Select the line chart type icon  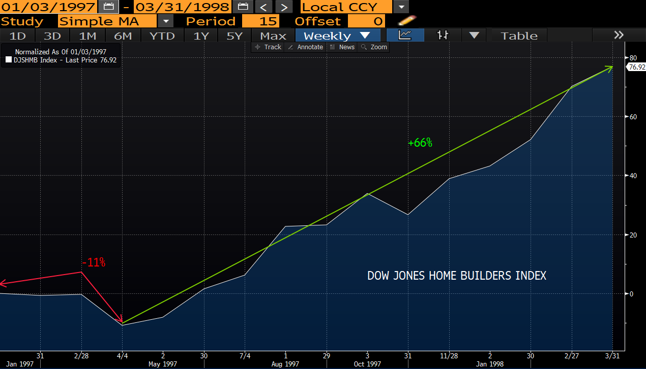pyautogui.click(x=405, y=35)
